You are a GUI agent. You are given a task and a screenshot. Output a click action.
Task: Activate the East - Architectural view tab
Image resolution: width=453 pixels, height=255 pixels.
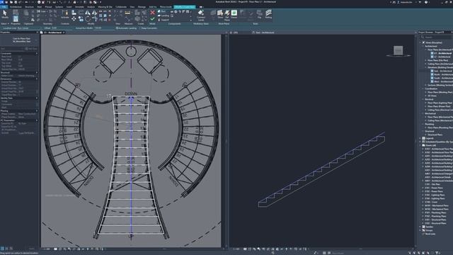click(263, 33)
